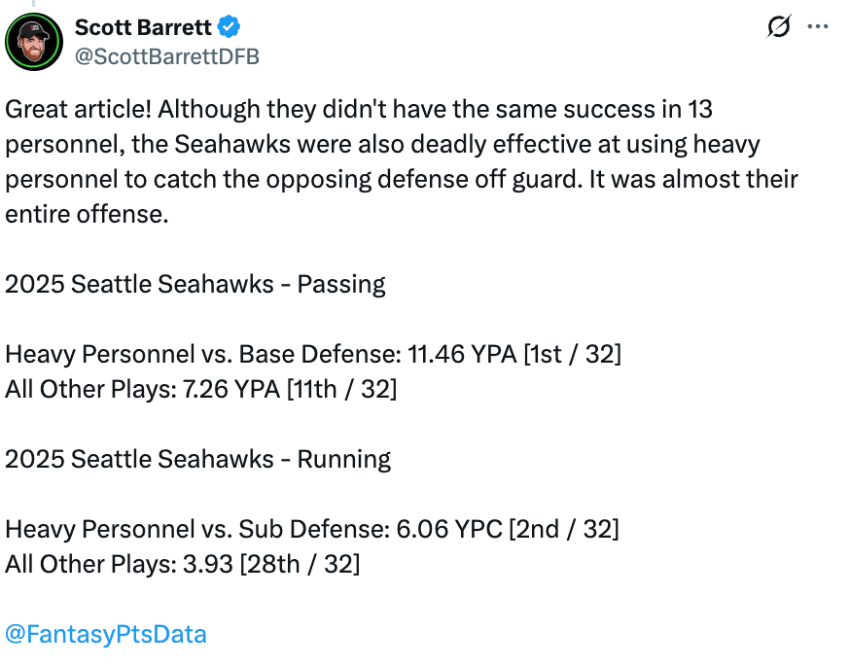
Task: Open the @ScottBarrettDFB handle link
Action: pyautogui.click(x=167, y=56)
